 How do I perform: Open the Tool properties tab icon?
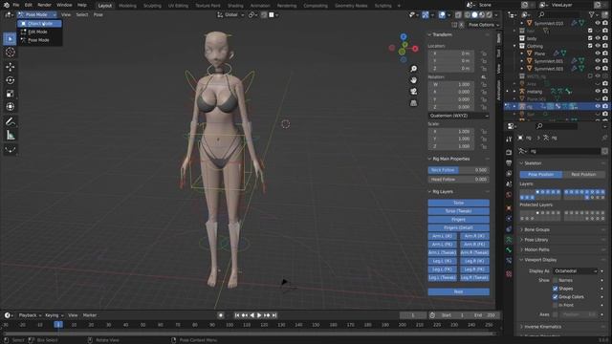pyautogui.click(x=509, y=140)
